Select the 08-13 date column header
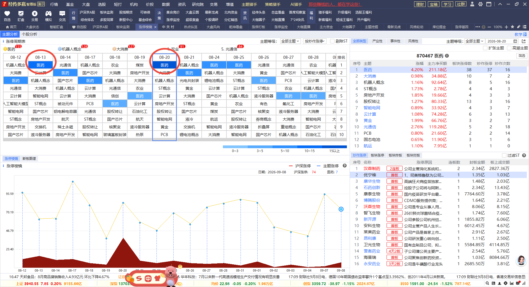The image size is (529, 287). [41, 57]
